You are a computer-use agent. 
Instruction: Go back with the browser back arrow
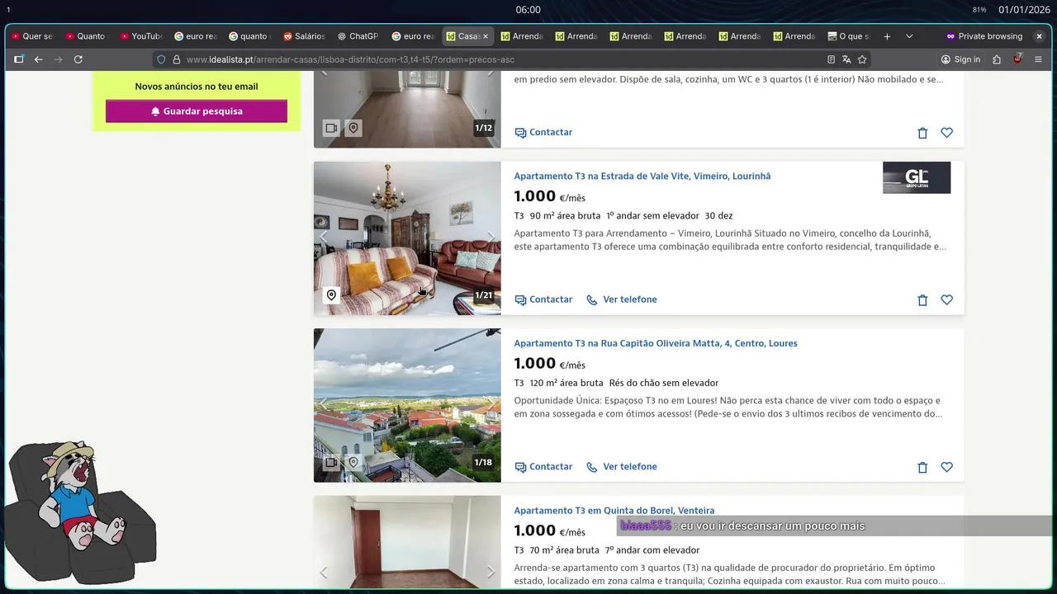pos(38,59)
